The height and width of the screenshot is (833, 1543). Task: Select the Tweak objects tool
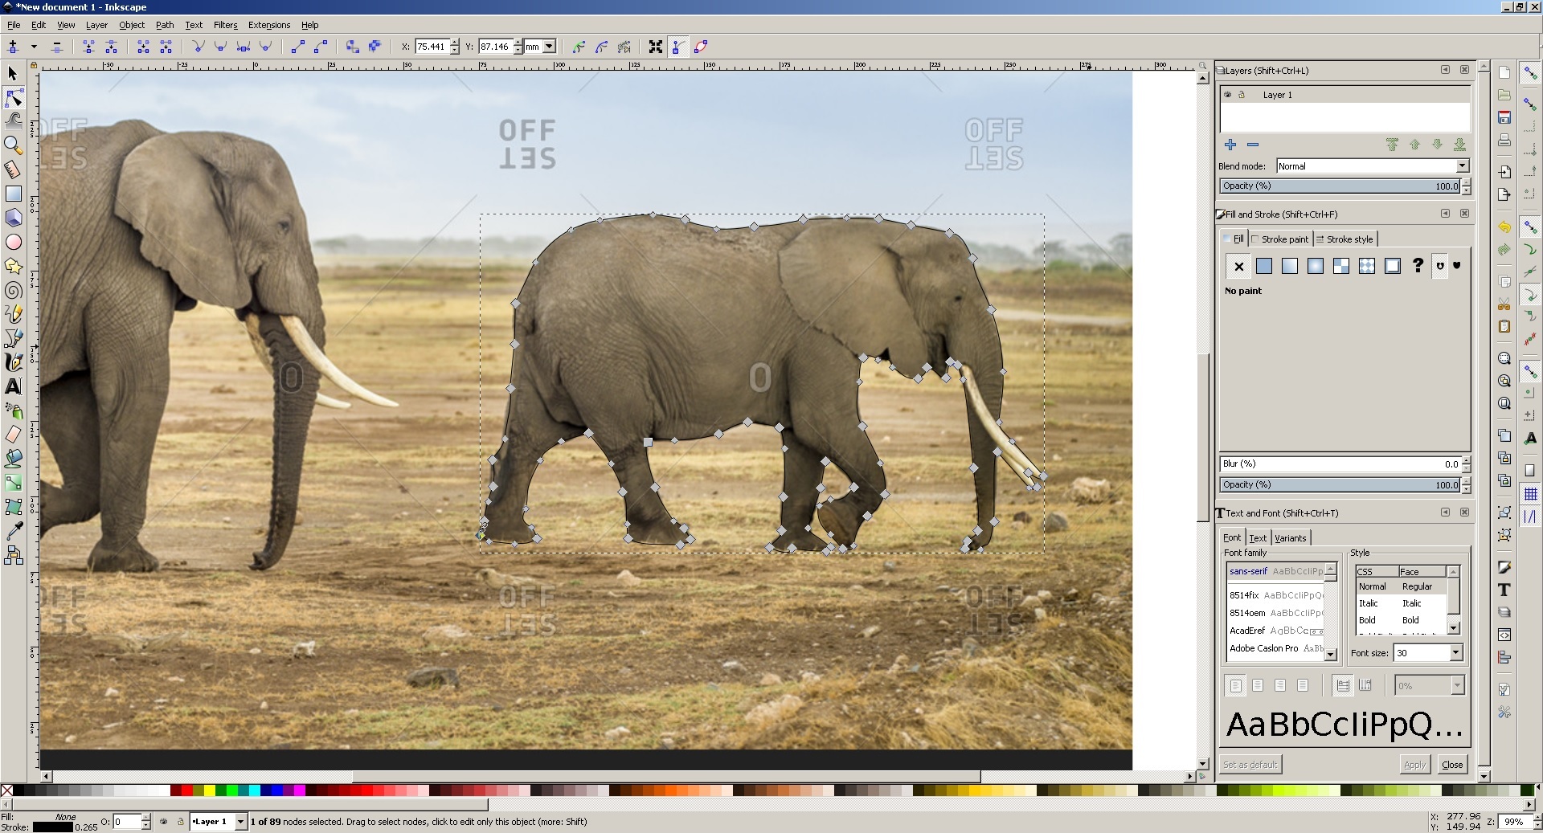[x=13, y=121]
